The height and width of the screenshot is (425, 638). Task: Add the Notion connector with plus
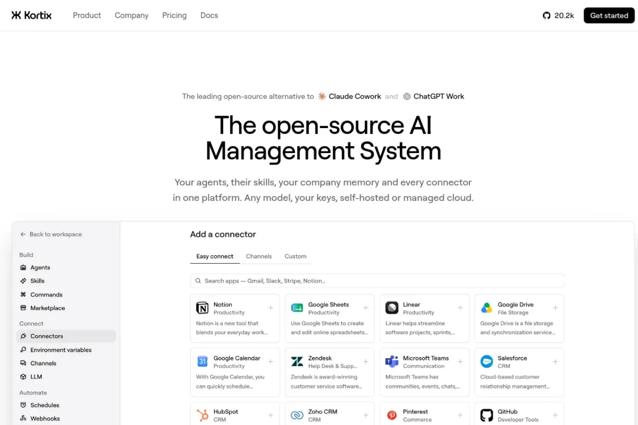click(x=271, y=308)
